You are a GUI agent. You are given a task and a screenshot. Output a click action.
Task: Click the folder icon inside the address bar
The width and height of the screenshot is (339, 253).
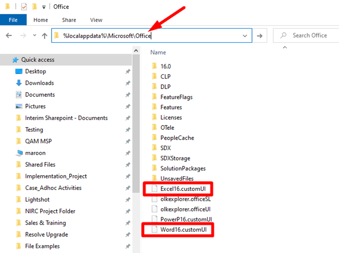[56, 35]
